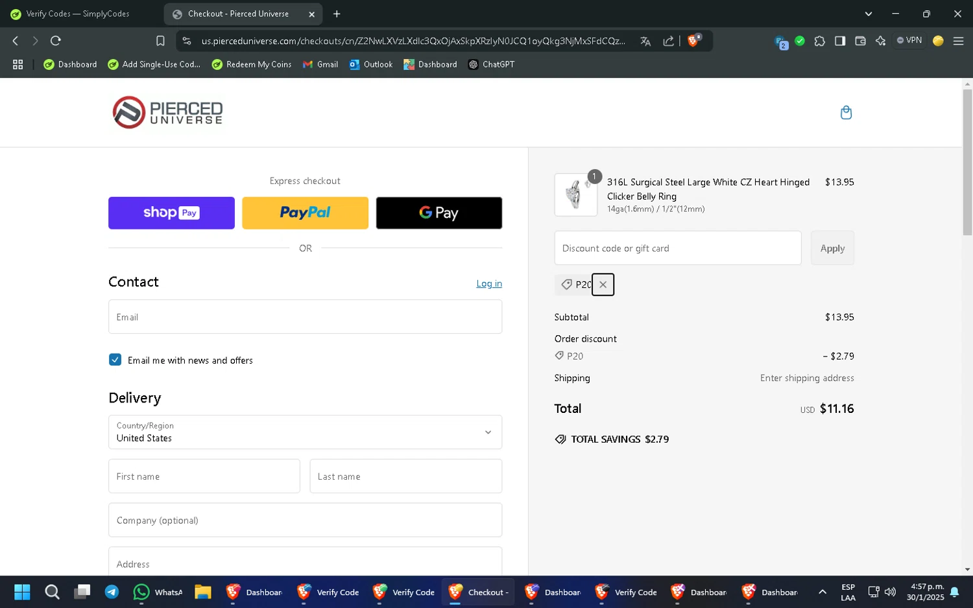Click the belly ring product thumbnail

576,195
